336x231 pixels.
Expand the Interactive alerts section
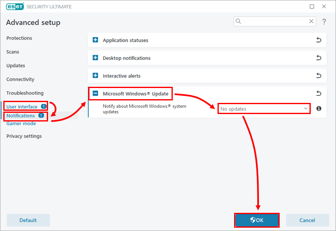(95, 76)
